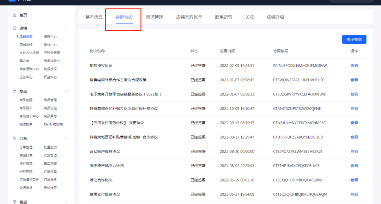View the 百亿补贴营销活动推广合作协议
The image size is (381, 204).
(x=354, y=137)
